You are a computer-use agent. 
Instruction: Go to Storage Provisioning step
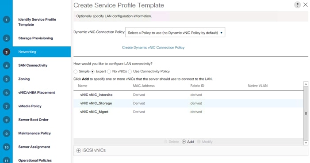[x=35, y=38]
